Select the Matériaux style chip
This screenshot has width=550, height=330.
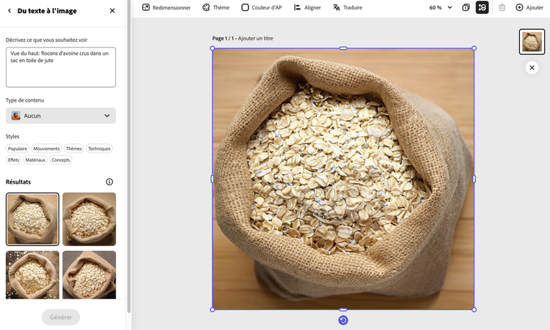(35, 160)
